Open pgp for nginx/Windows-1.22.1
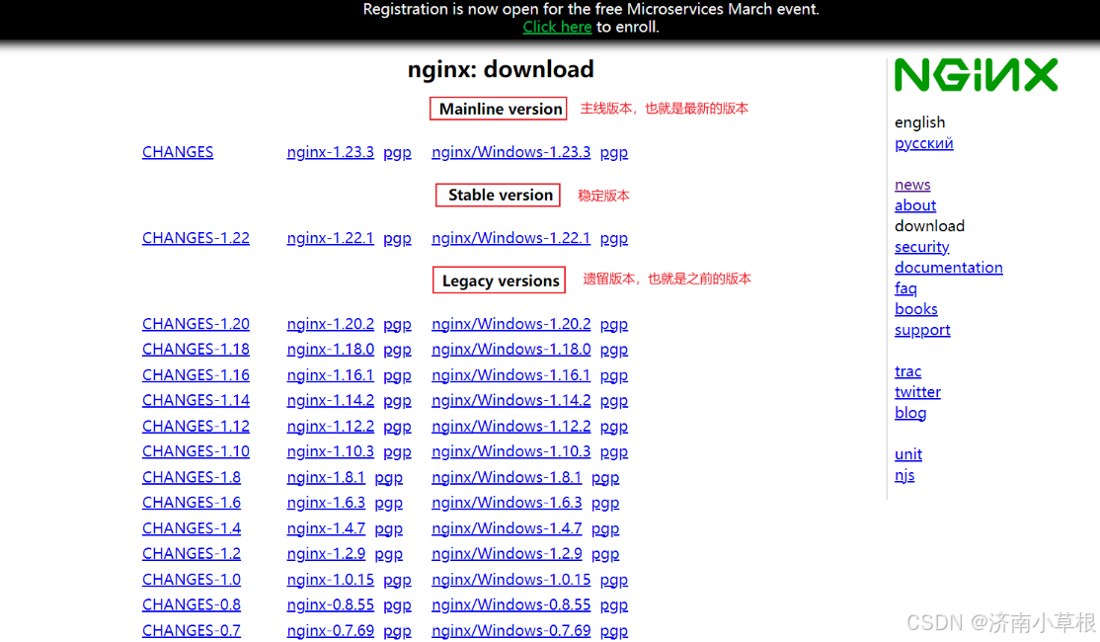 click(614, 239)
